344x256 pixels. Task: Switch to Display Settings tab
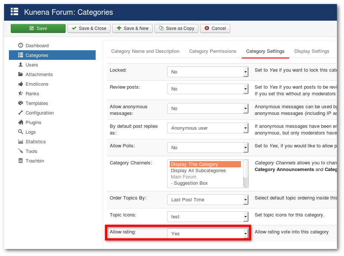(x=312, y=51)
